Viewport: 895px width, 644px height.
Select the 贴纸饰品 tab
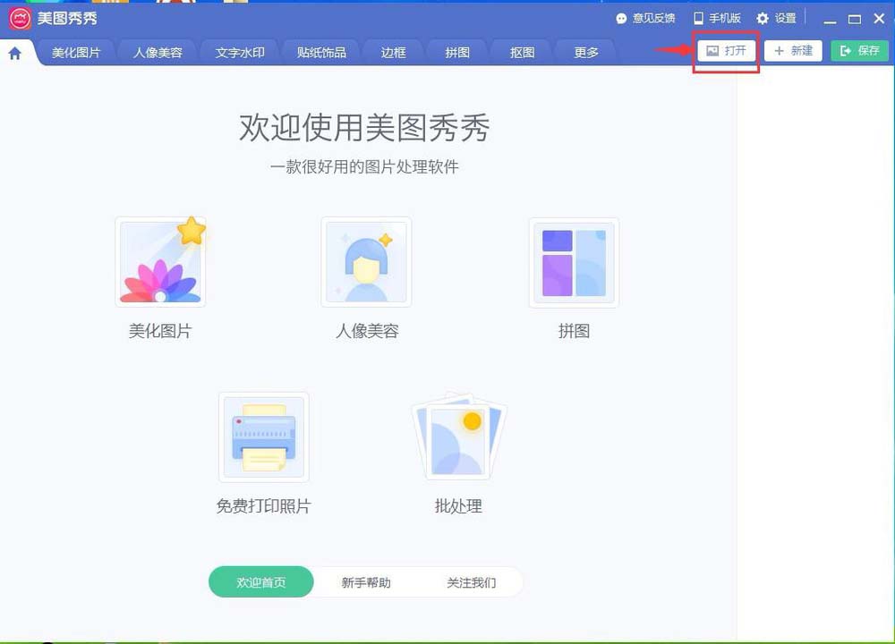(x=321, y=53)
